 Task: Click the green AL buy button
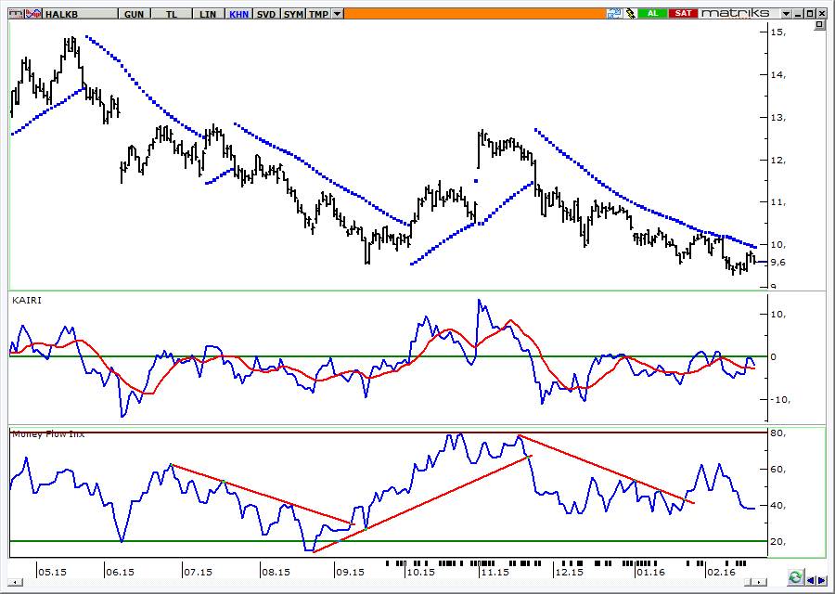click(653, 13)
